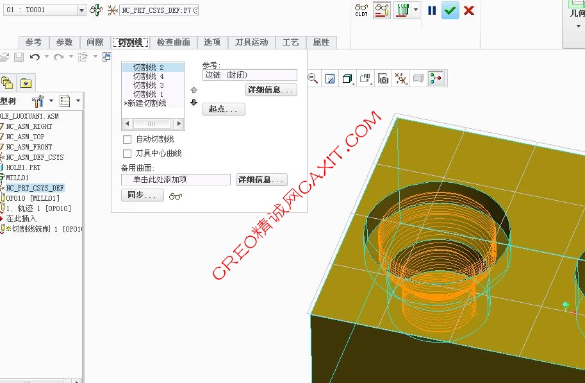585x383 pixels.
Task: Click the Zoom Out magnifier icon
Action: pyautogui.click(x=313, y=78)
